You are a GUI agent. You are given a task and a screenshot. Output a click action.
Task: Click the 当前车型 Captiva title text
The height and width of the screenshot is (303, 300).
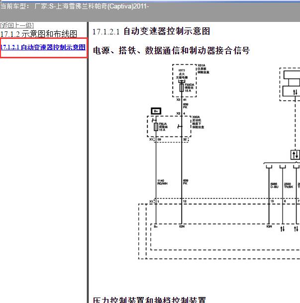coord(75,6)
